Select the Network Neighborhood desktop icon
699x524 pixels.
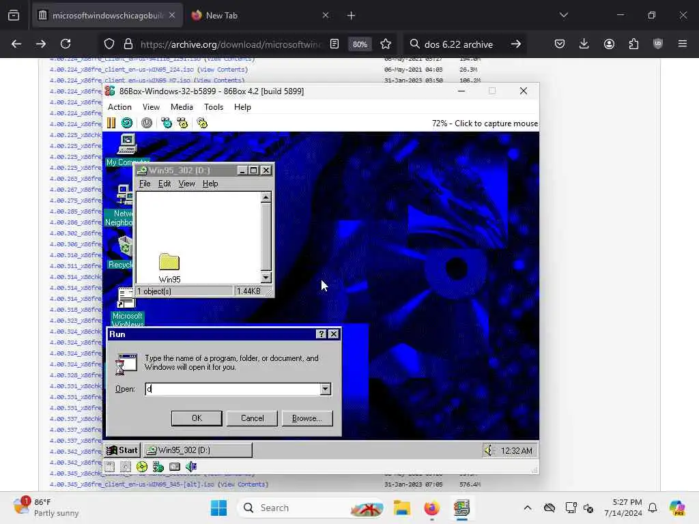point(119,206)
